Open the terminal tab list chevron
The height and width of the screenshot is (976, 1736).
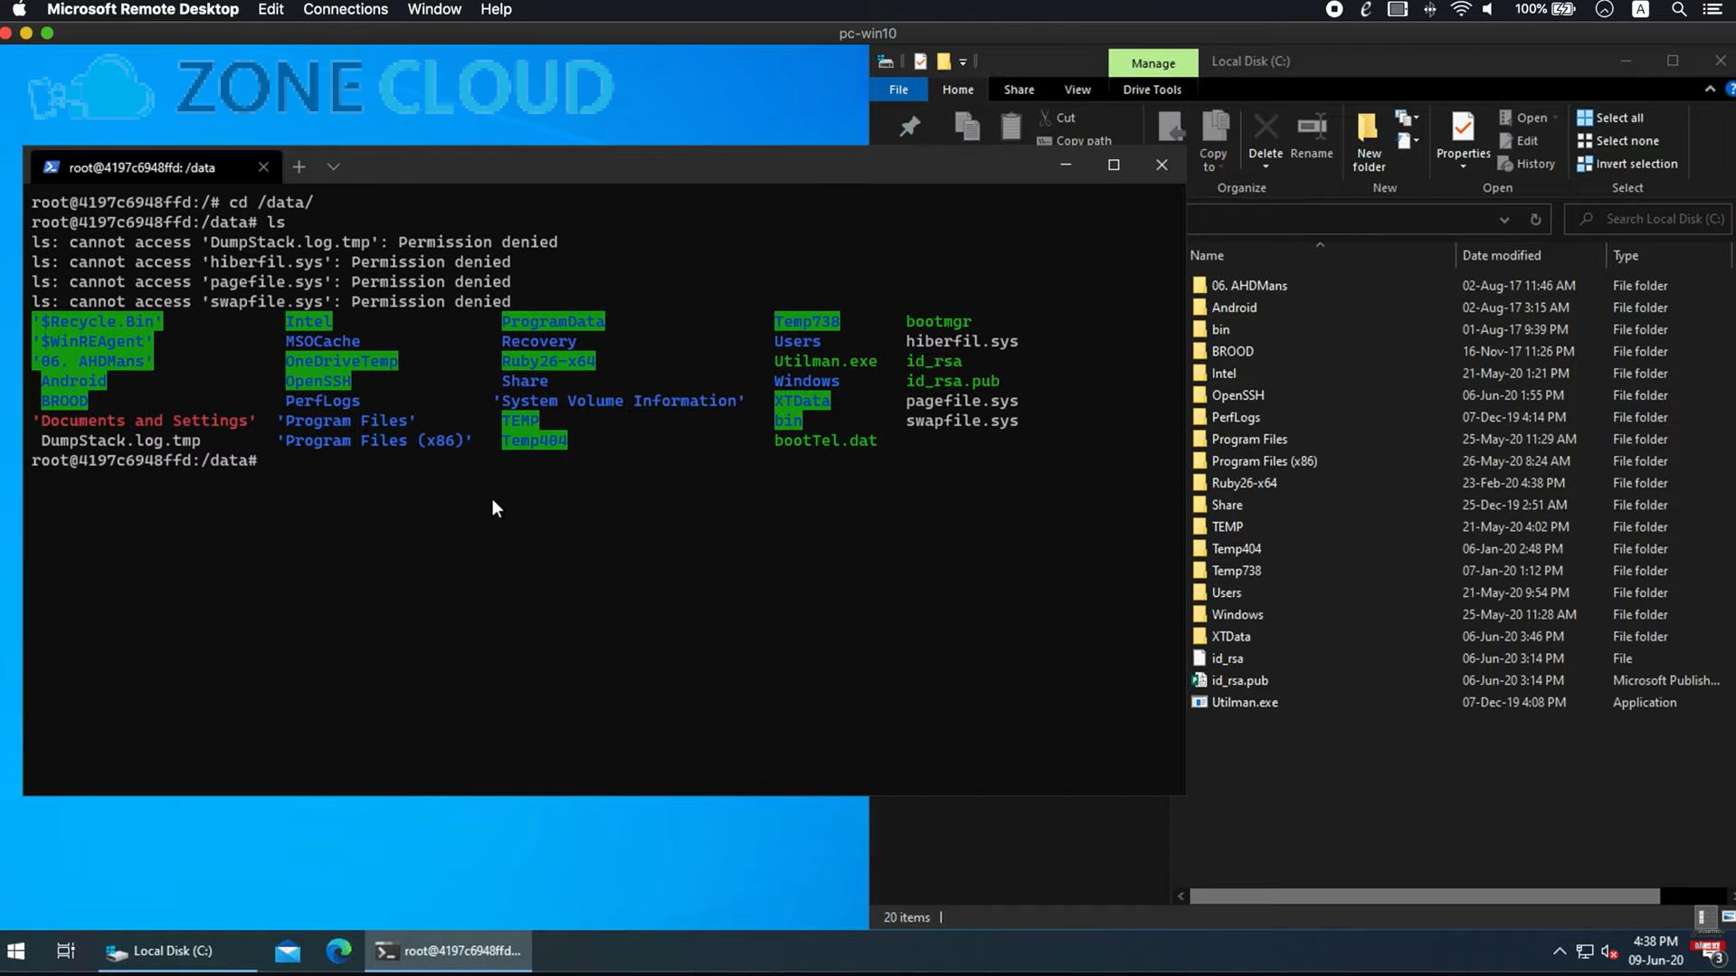click(333, 166)
